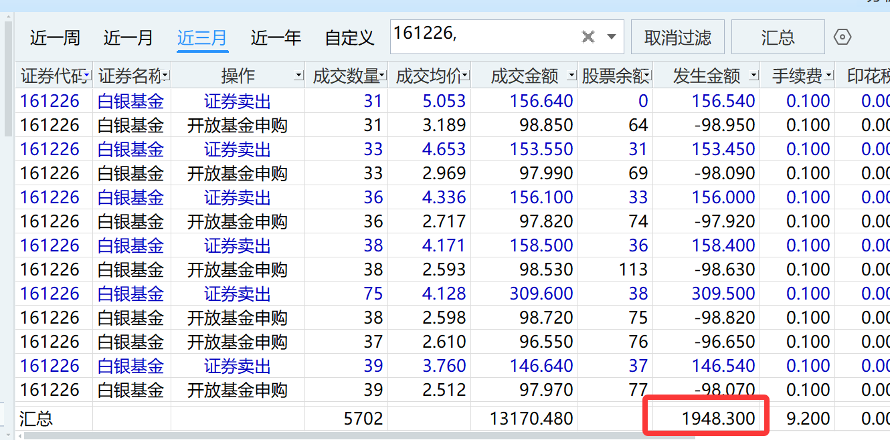Select the 近一年 time range tab
The image size is (890, 440).
click(x=276, y=38)
